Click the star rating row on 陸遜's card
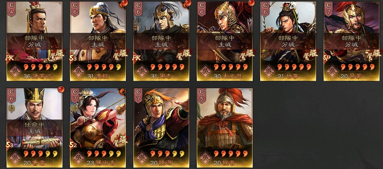 tap(167, 154)
